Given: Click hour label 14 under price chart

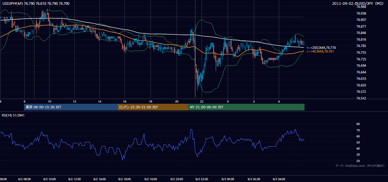Looking at the screenshot, I should [x=100, y=101].
